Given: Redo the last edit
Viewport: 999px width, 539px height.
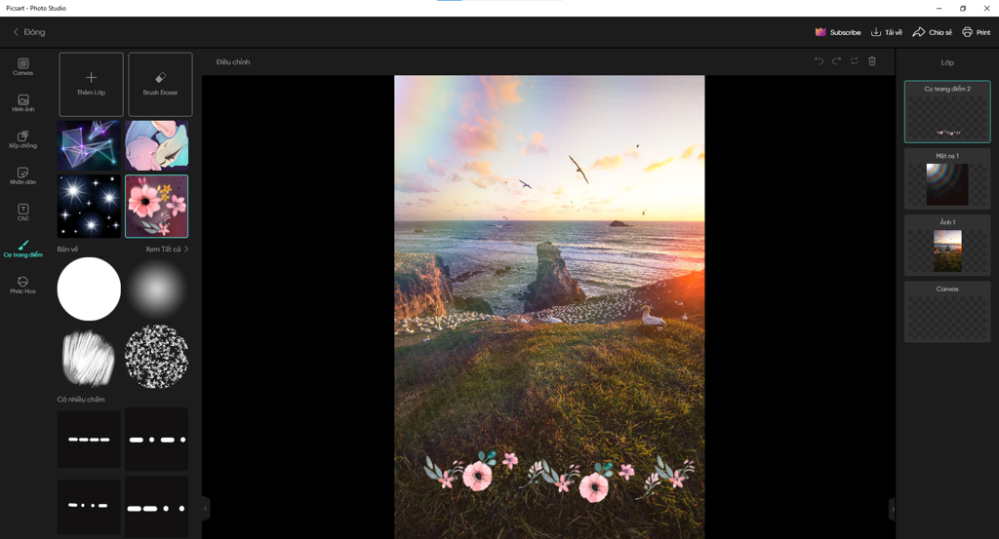Looking at the screenshot, I should pos(836,61).
